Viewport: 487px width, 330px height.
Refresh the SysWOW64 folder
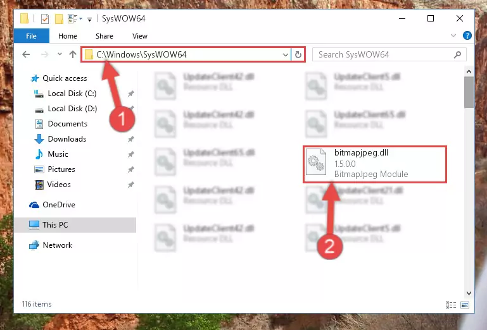click(298, 55)
